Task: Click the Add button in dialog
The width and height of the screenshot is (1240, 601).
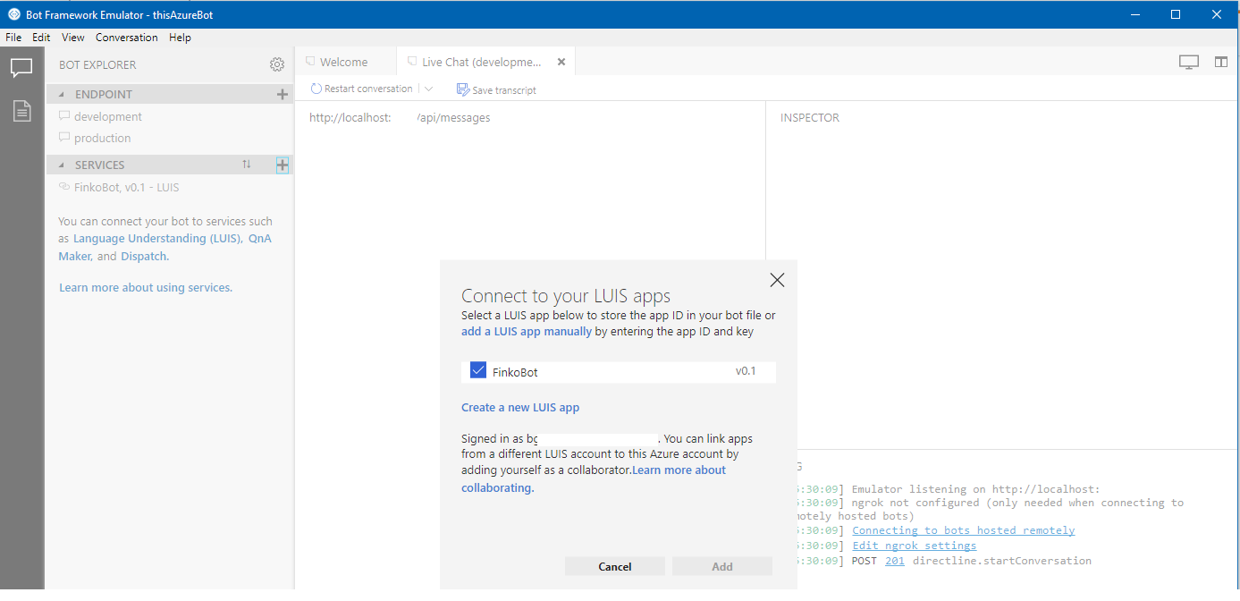Action: coord(722,566)
